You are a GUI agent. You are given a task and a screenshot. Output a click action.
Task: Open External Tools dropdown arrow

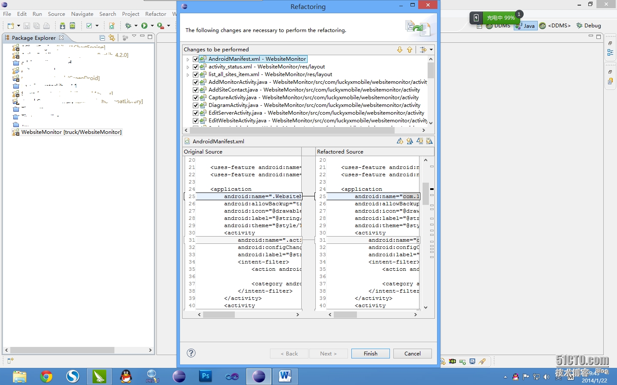[168, 26]
